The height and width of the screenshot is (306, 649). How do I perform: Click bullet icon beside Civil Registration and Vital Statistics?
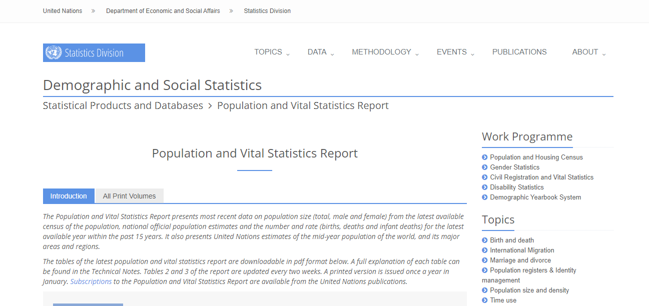[x=484, y=177]
